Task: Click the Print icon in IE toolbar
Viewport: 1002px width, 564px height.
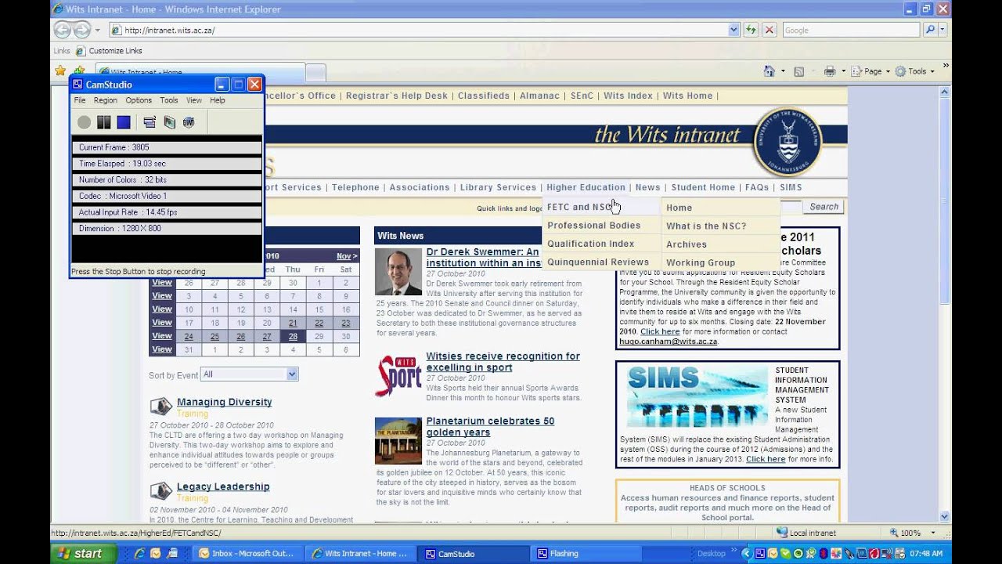Action: [830, 71]
